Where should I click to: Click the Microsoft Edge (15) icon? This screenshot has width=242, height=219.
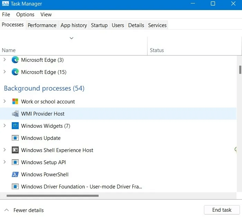coord(15,72)
